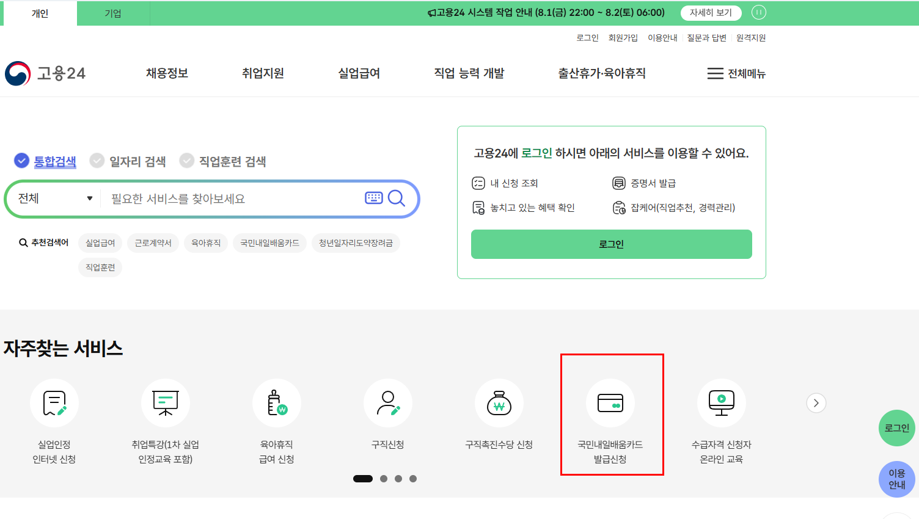Viewport: 919px width, 519px height.
Task: Click the top 이용안내 link
Action: pos(662,38)
